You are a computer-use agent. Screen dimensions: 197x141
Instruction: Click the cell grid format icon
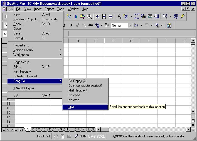pyautogui.click(x=157, y=16)
